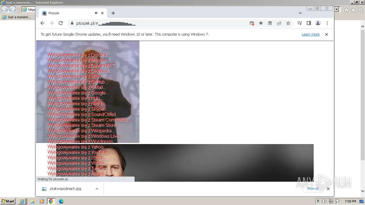Open ptakwspodniach.jpg download
Image resolution: width=365 pixels, height=205 pixels.
tap(65, 189)
